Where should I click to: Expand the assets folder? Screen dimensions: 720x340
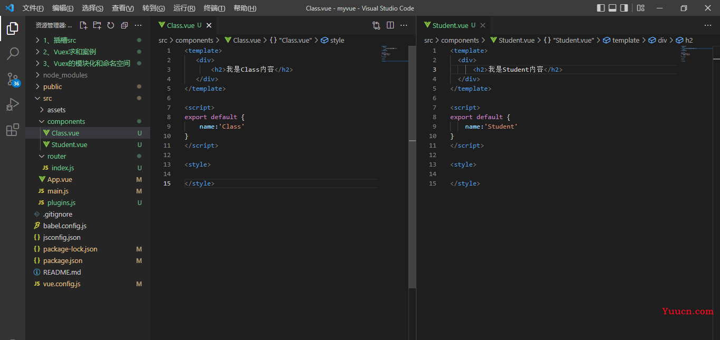87,110
